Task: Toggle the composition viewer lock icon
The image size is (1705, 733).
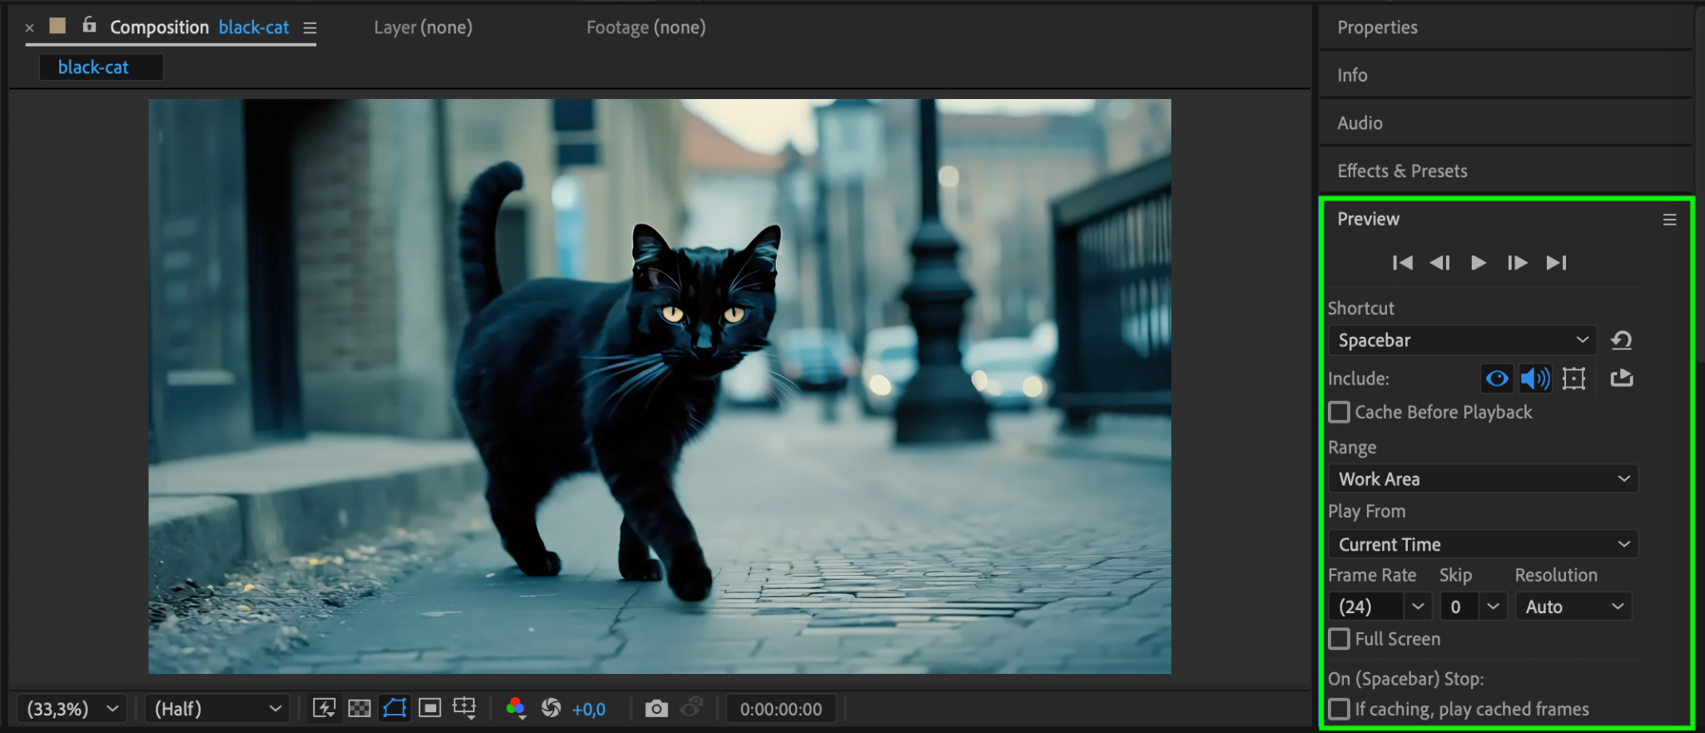Action: pos(89,25)
